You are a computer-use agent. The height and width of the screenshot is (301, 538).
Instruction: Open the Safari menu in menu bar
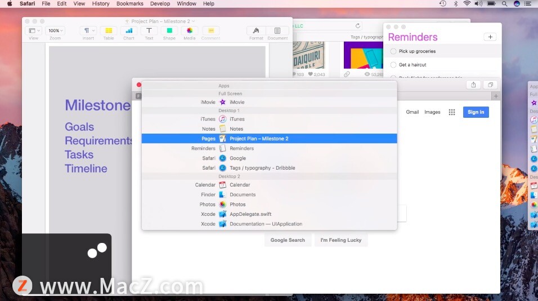27,3
